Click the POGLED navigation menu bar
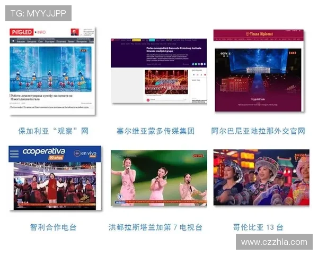The image size is (318, 255). [x=52, y=40]
